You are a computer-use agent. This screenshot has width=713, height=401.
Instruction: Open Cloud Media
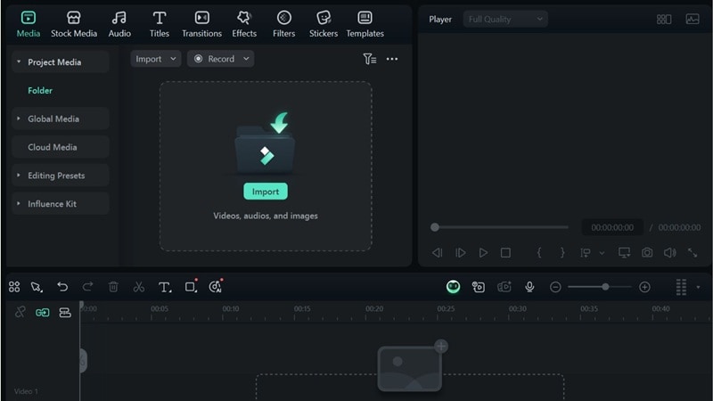pyautogui.click(x=60, y=147)
